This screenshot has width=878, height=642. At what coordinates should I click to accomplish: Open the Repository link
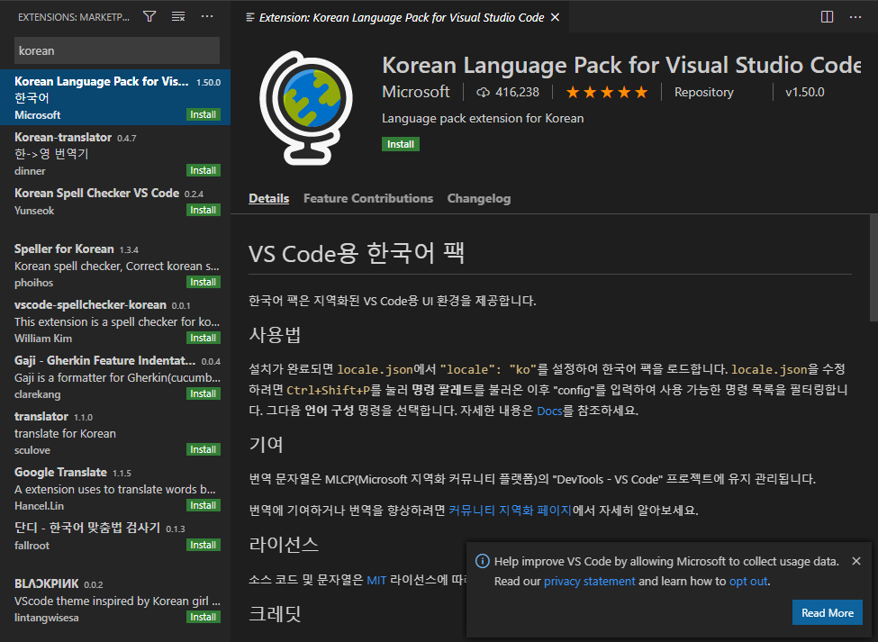pos(704,92)
